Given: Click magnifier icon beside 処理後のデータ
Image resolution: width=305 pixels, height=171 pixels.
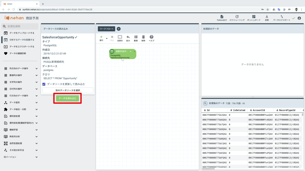Looking at the screenshot, I should coord(205,103).
